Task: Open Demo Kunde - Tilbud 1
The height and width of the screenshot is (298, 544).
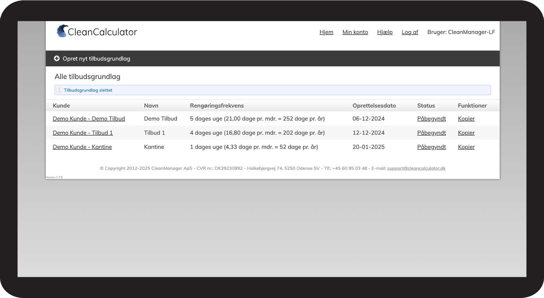Action: pos(83,133)
